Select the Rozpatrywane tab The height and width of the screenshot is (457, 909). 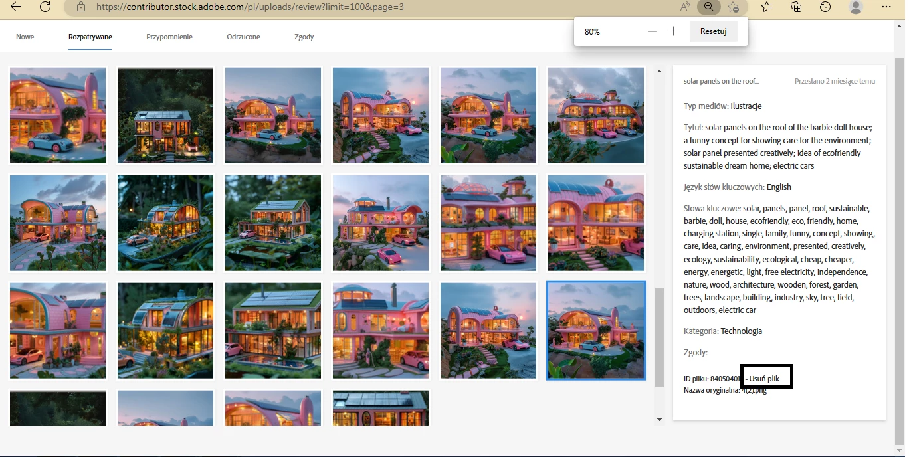90,37
